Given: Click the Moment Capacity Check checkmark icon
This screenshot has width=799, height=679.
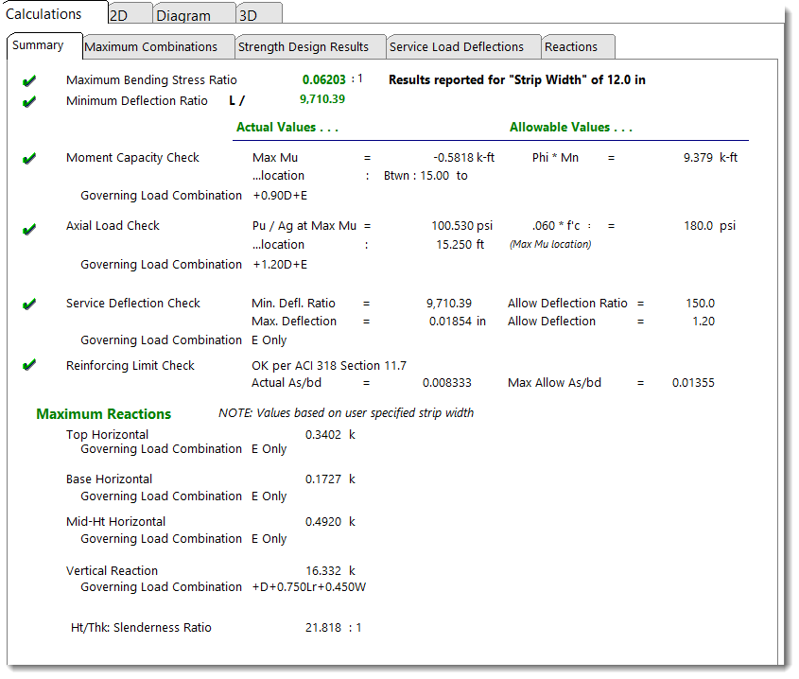Looking at the screenshot, I should point(29,159).
